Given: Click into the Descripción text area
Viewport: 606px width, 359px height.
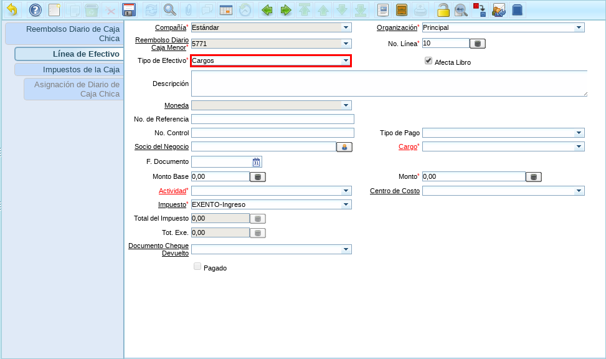Looking at the screenshot, I should coord(389,84).
